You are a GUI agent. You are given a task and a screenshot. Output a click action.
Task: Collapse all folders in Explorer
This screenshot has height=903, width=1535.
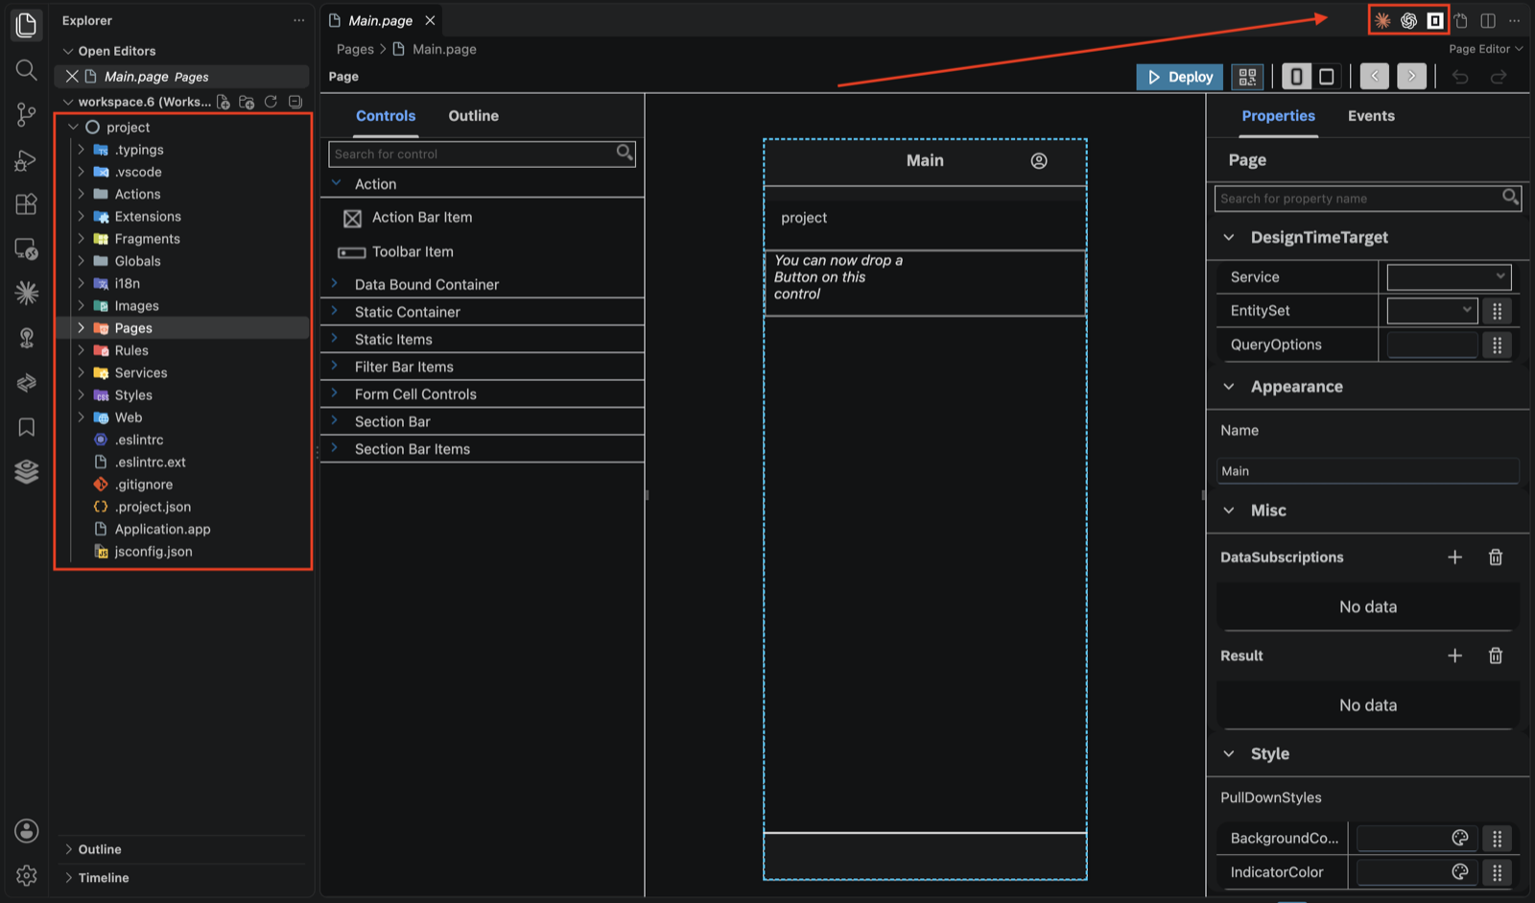coord(295,102)
